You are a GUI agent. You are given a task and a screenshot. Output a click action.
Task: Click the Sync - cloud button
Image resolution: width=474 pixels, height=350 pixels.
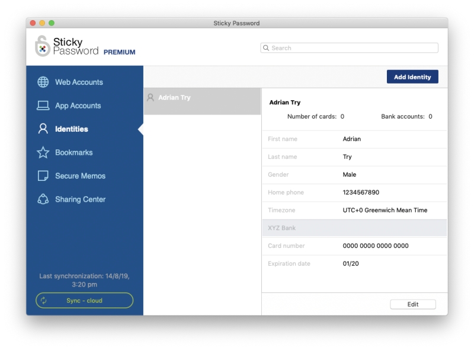[84, 300]
